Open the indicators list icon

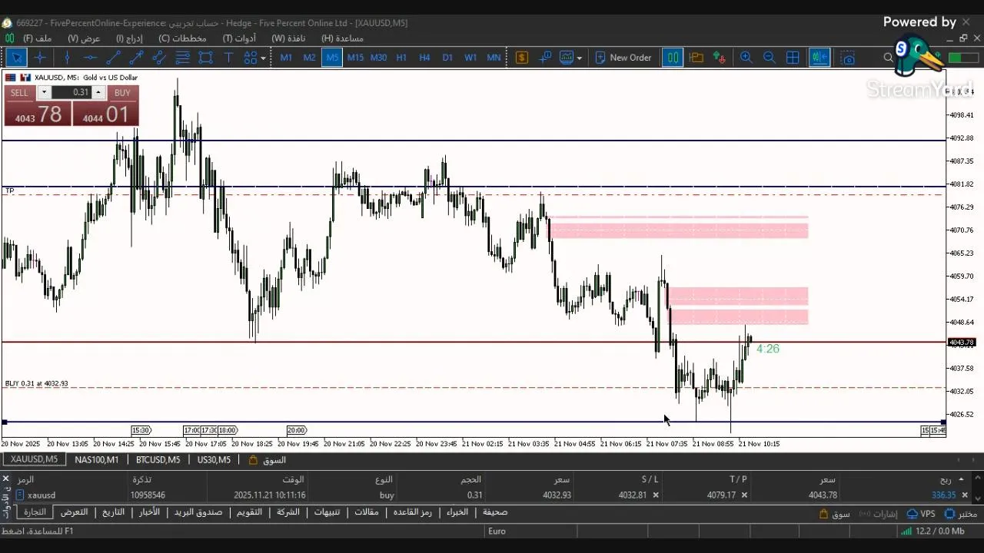(545, 58)
